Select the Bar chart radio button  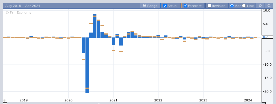tap(232, 6)
